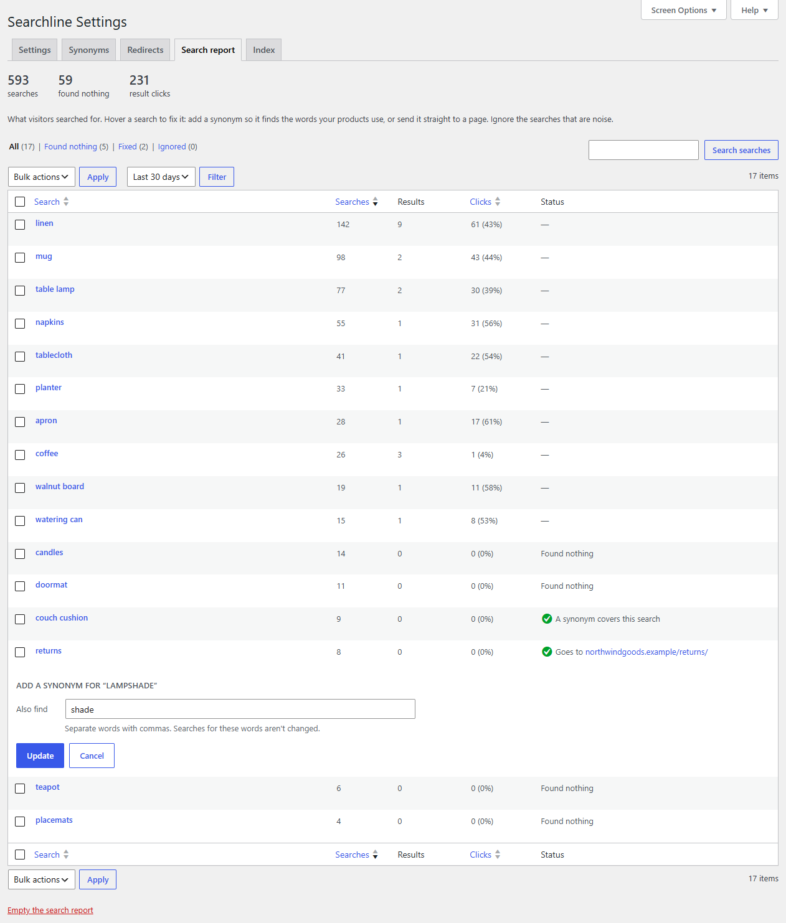Click '61 (43%)' clicks value for linen
The height and width of the screenshot is (923, 786).
tap(486, 225)
